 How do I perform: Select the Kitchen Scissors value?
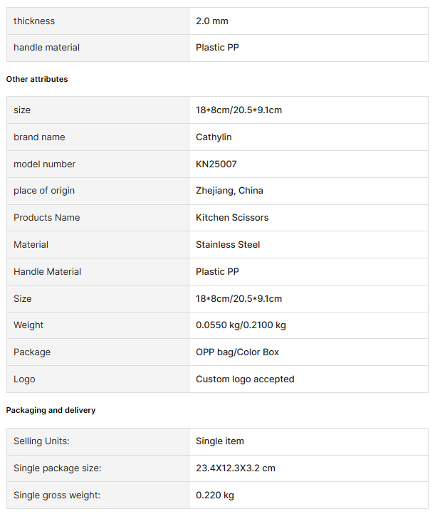[232, 218]
